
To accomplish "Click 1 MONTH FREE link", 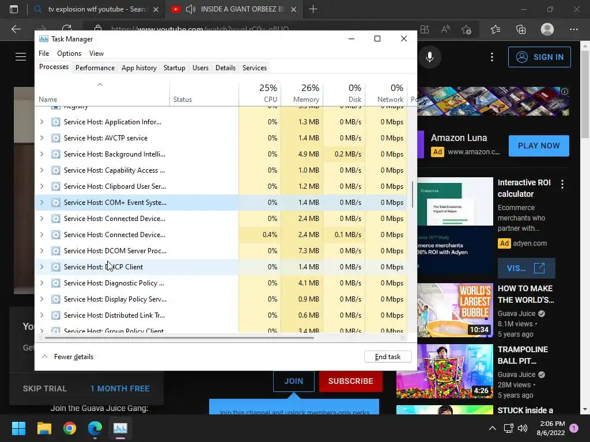I will pos(120,388).
